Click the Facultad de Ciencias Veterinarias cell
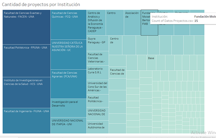Screen dimensions: 216x138 (97, 58)
